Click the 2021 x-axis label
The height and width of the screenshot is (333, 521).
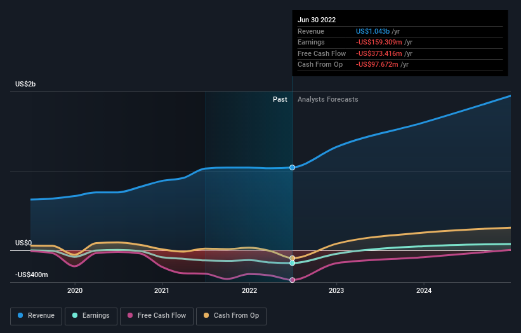click(161, 290)
